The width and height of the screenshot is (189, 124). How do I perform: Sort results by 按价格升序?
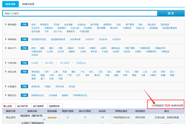(x=24, y=106)
